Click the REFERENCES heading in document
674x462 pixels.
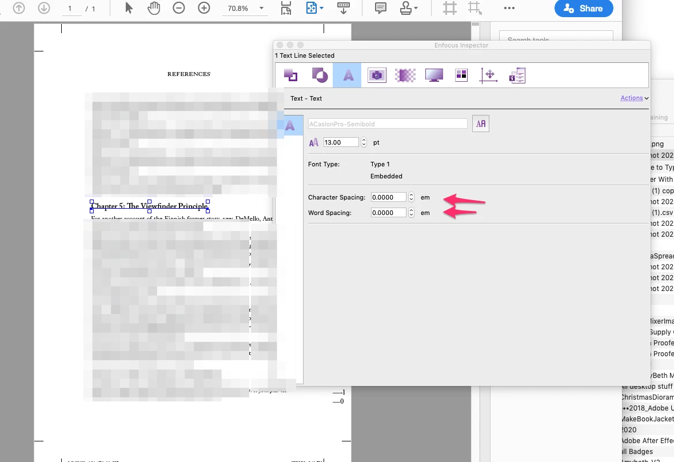click(189, 74)
